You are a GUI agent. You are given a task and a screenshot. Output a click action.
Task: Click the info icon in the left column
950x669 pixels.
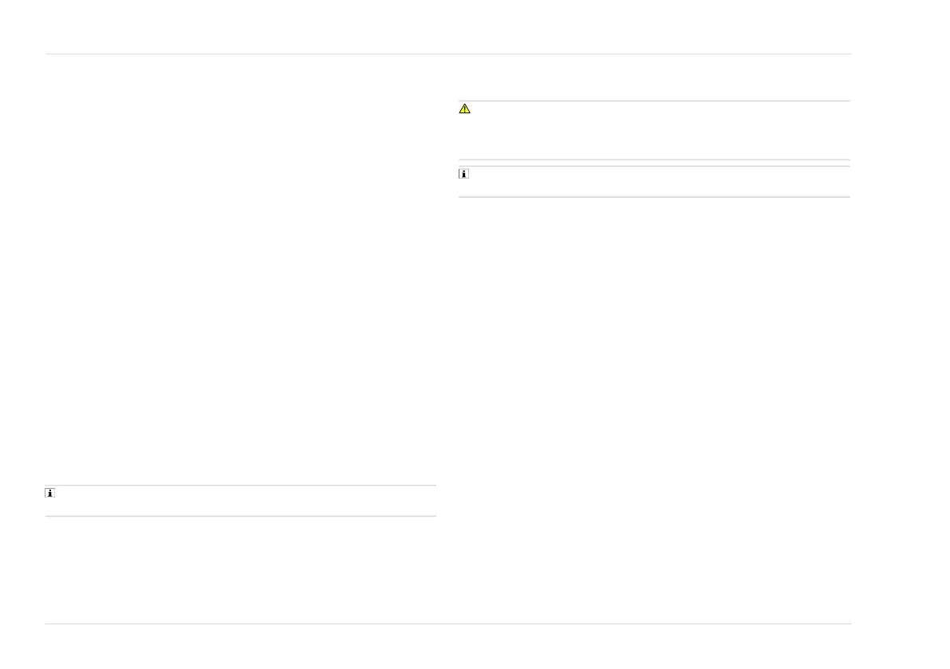pyautogui.click(x=49, y=493)
